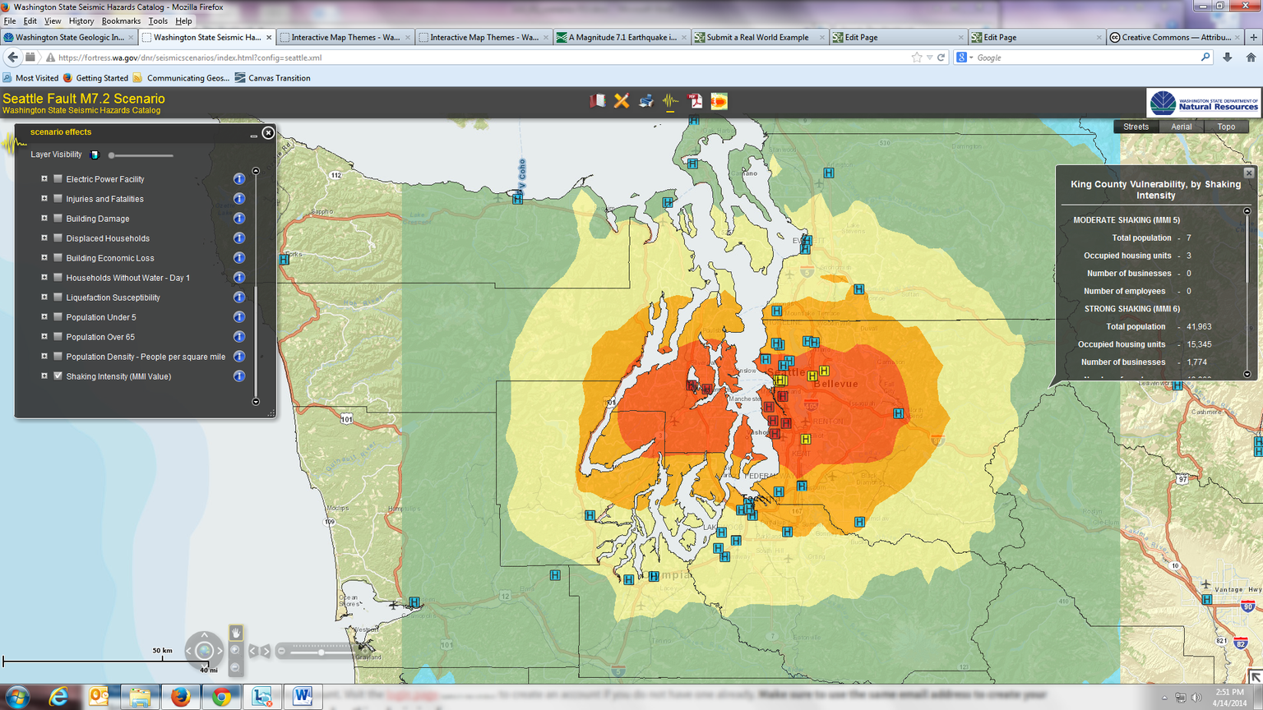
Task: Expand the Households Without Water - Day 1 entry
Action: (44, 277)
